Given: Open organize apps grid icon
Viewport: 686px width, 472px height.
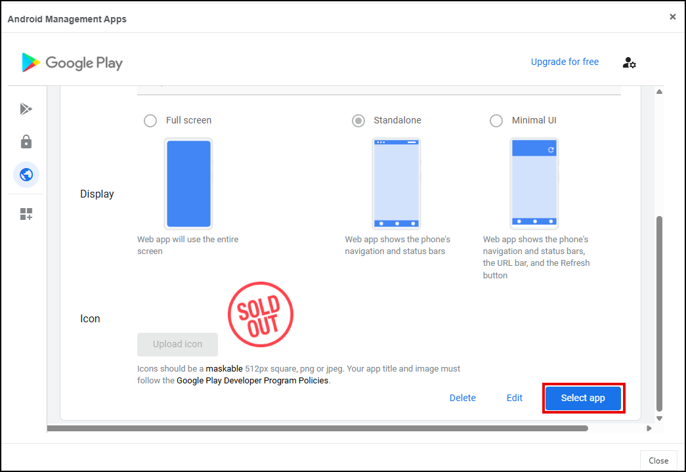Looking at the screenshot, I should click(26, 214).
